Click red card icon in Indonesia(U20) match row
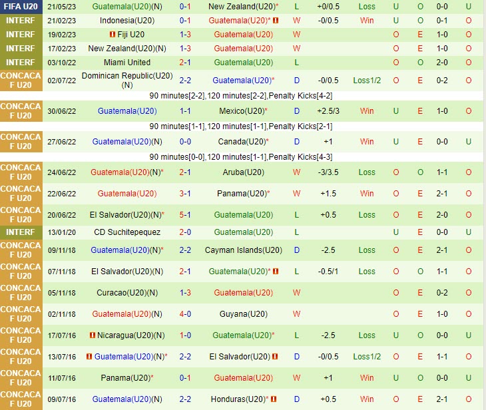 point(275,21)
